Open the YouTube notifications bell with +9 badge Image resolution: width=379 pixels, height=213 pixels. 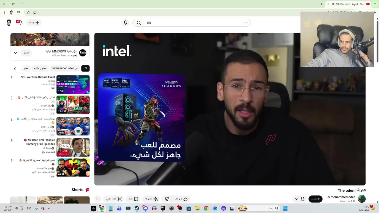coord(20,22)
